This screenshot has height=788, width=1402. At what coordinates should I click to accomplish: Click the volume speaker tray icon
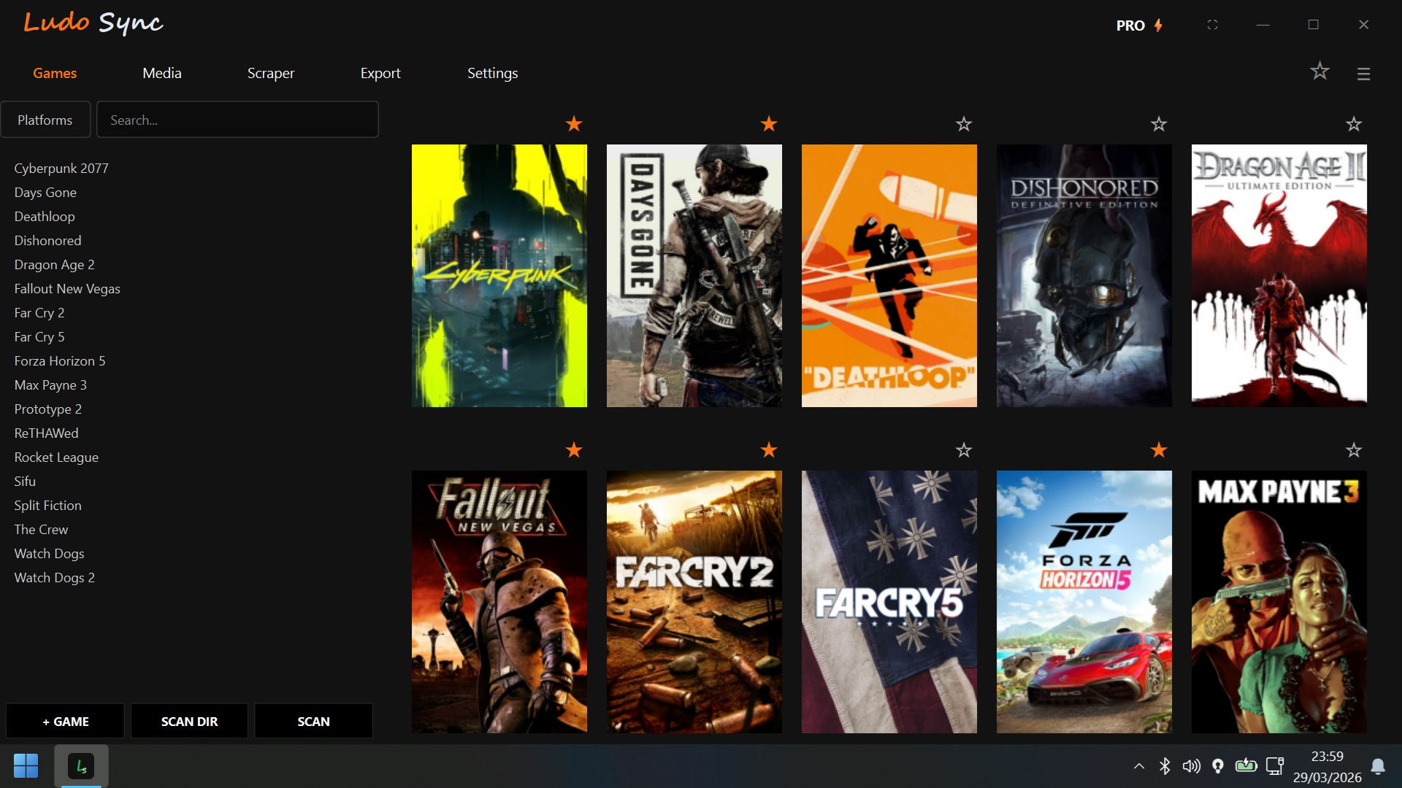(x=1191, y=765)
